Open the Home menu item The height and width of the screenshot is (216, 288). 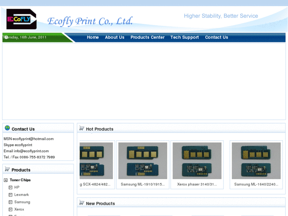[93, 37]
